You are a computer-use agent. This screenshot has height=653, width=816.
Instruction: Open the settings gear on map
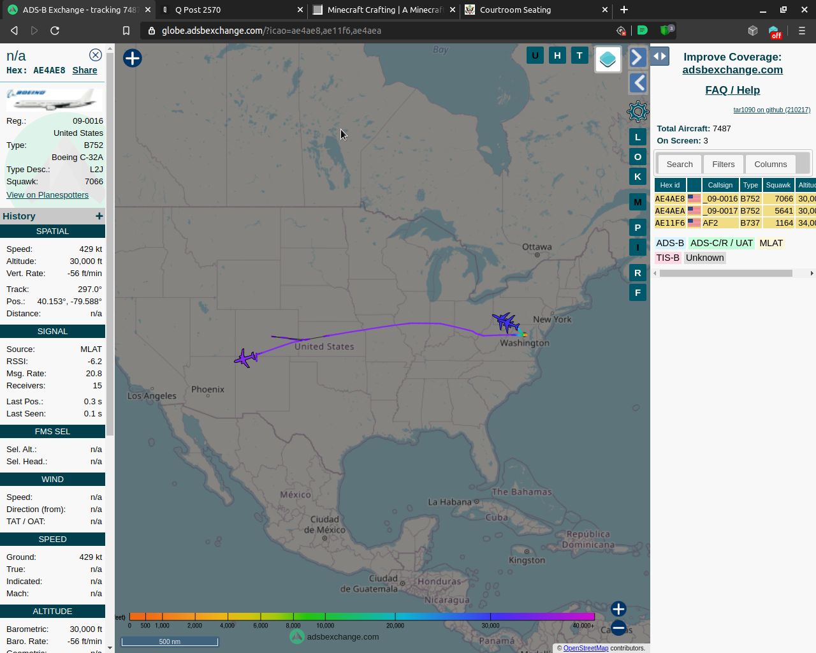pyautogui.click(x=637, y=112)
